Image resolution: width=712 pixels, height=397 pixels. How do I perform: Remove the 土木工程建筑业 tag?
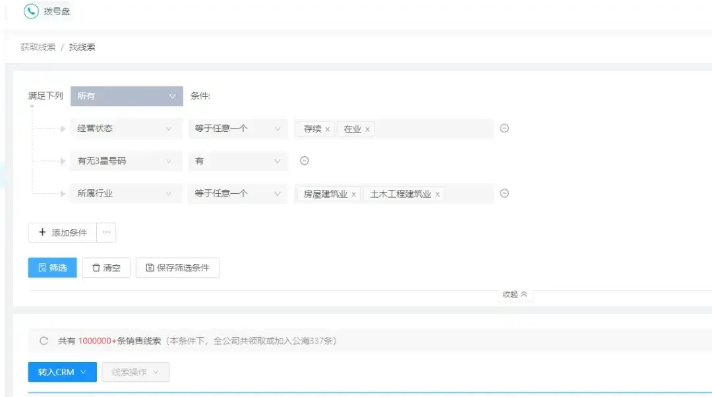[437, 195]
